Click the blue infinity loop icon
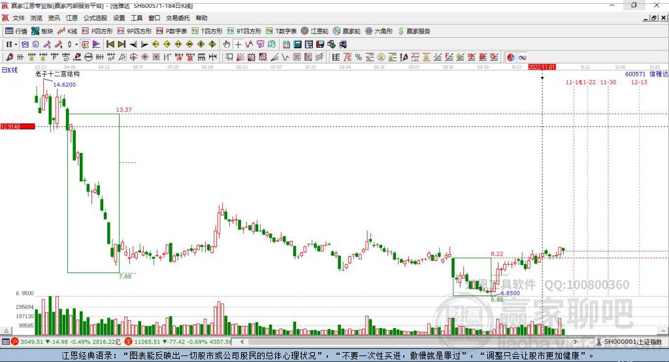669x362 pixels. pyautogui.click(x=522, y=58)
